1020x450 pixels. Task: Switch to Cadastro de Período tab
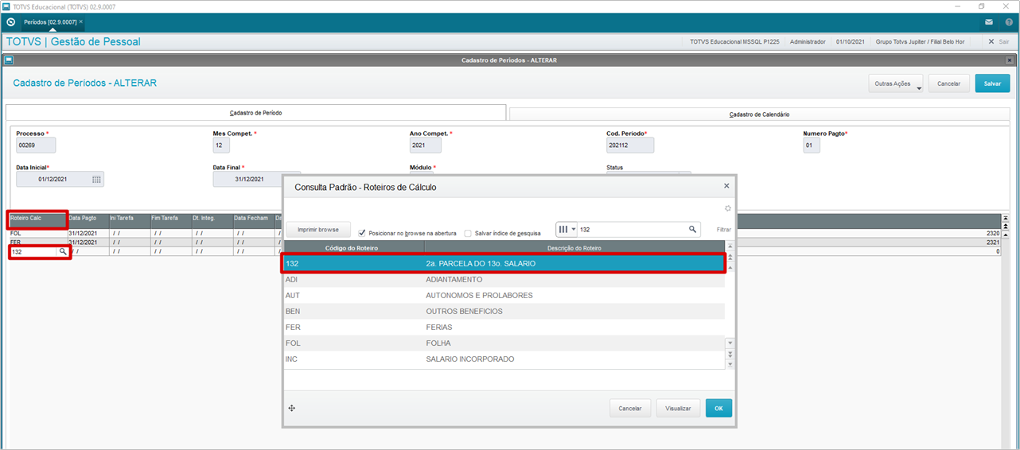coord(256,113)
